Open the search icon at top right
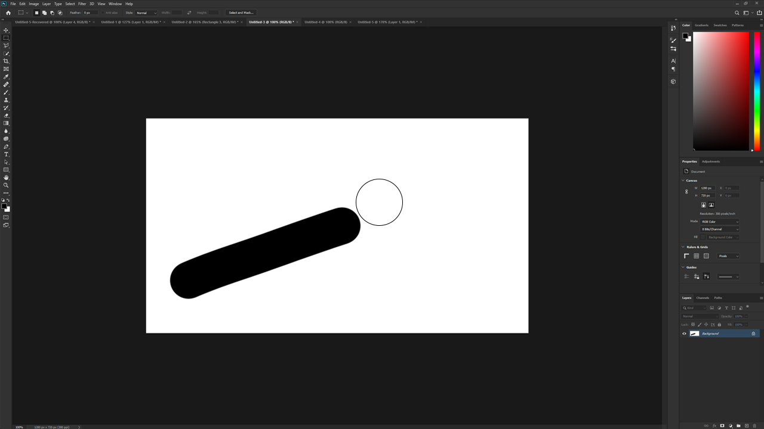Screen dimensions: 764x429 coord(737,13)
